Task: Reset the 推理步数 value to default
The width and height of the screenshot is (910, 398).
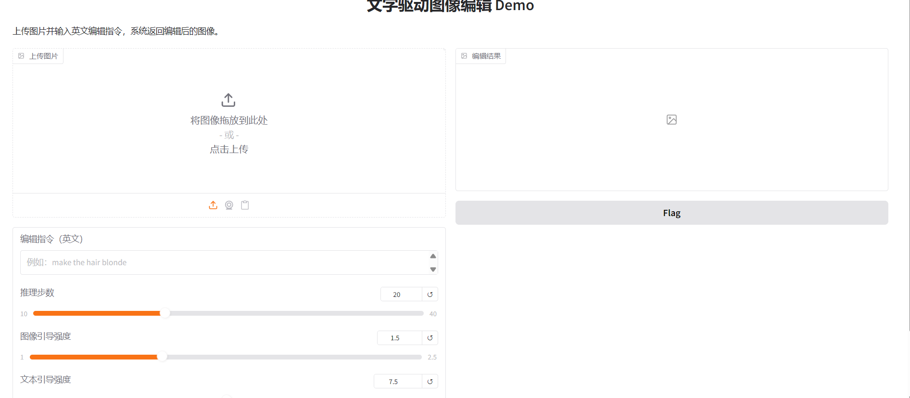Action: [430, 295]
